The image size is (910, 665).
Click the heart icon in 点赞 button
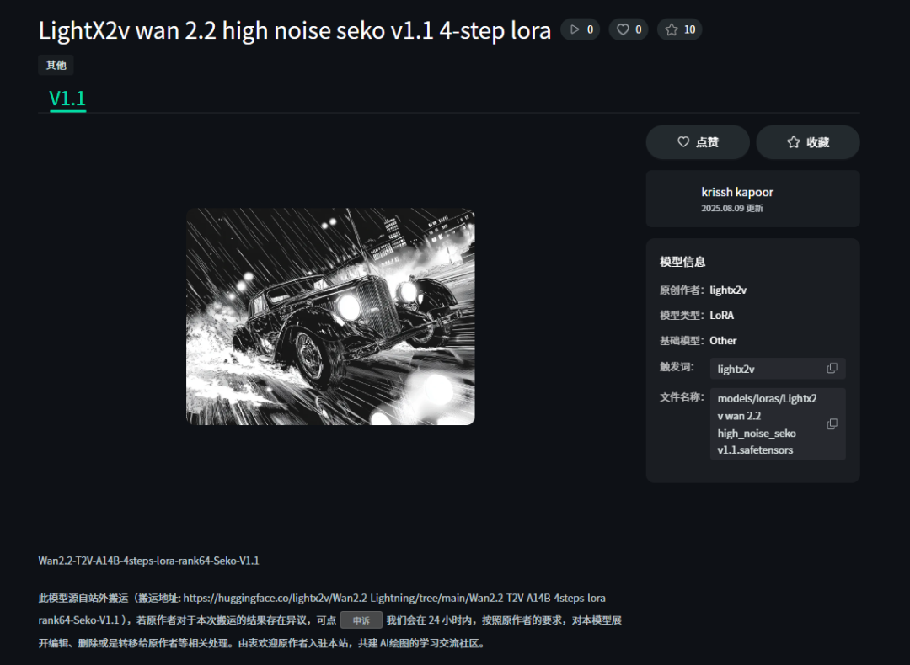click(683, 141)
